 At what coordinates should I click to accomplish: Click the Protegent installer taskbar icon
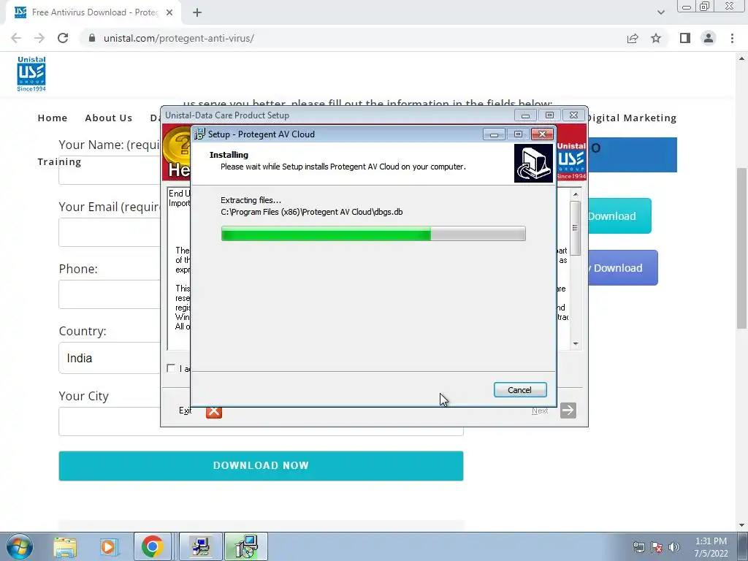246,546
